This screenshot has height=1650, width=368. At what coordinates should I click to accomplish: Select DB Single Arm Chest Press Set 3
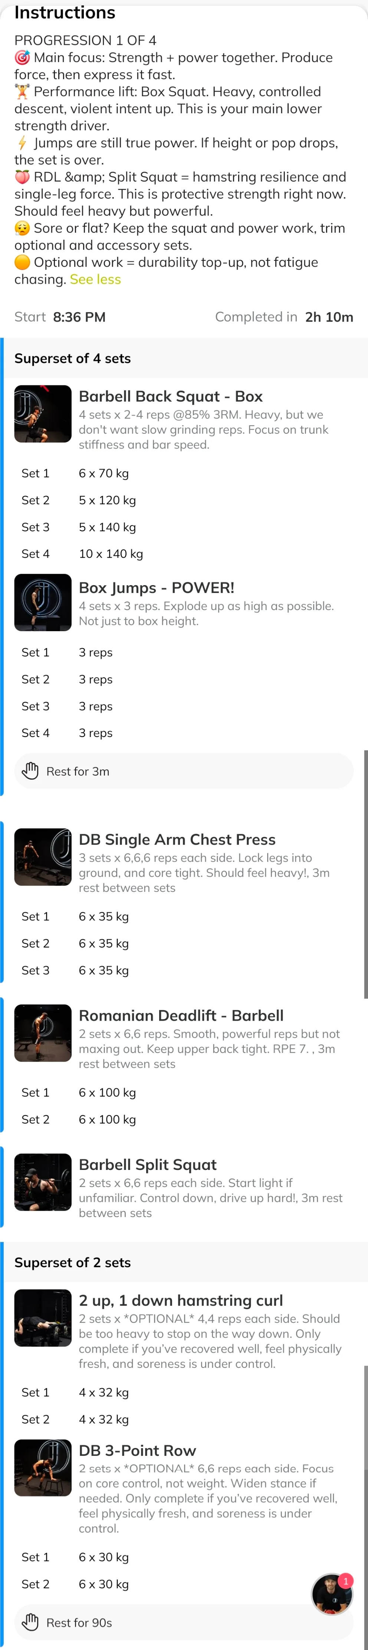pos(184,971)
